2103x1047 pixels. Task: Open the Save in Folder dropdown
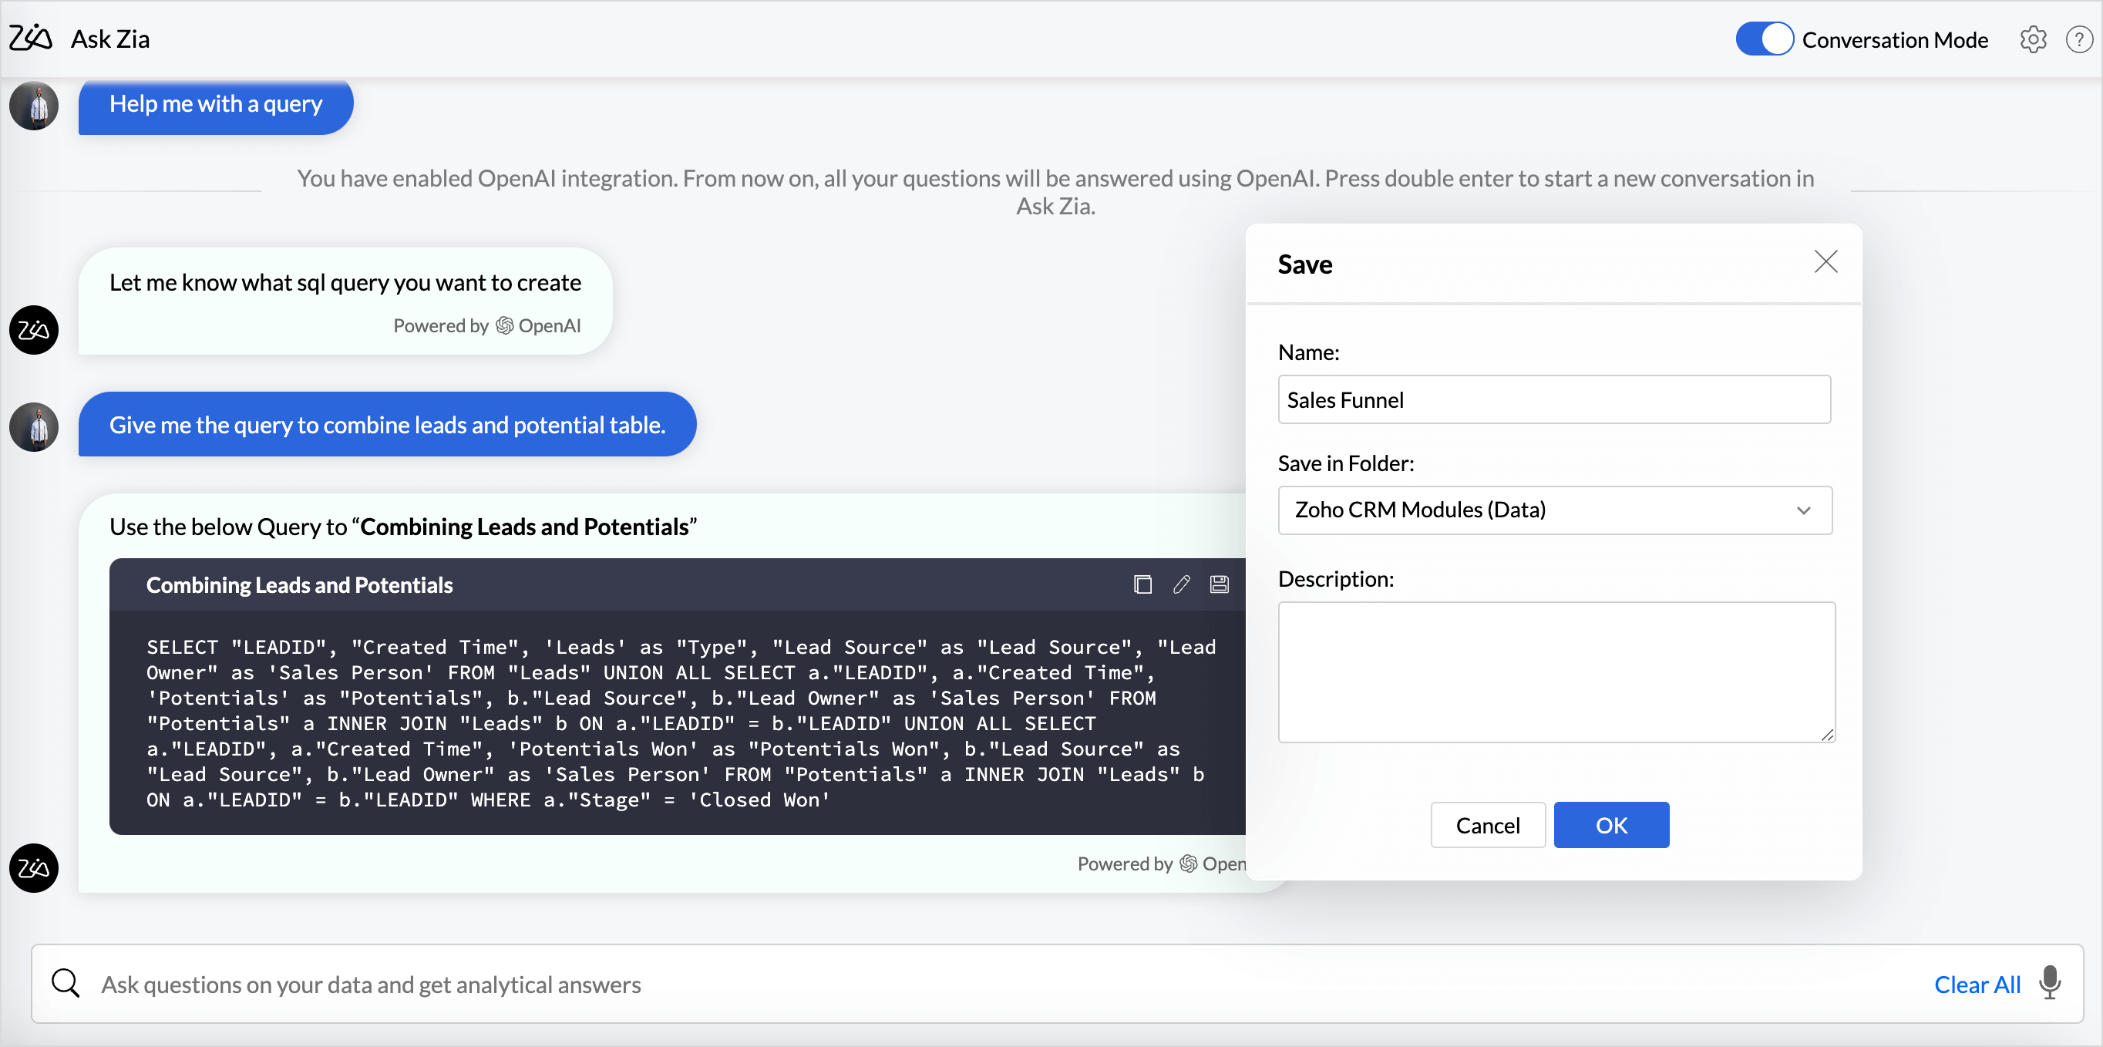click(1554, 510)
